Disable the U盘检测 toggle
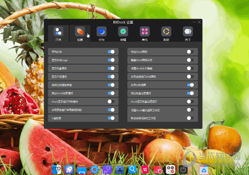 pos(111,118)
